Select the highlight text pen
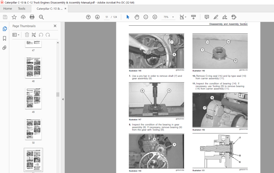The width and height of the screenshot is (274, 173). 216,17
